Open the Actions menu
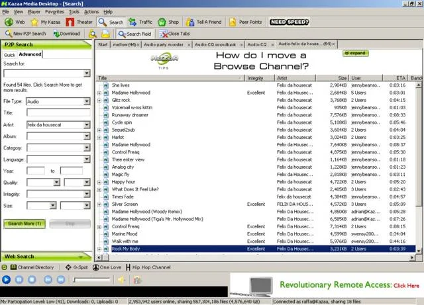The height and width of the screenshot is (305, 424). [91, 12]
